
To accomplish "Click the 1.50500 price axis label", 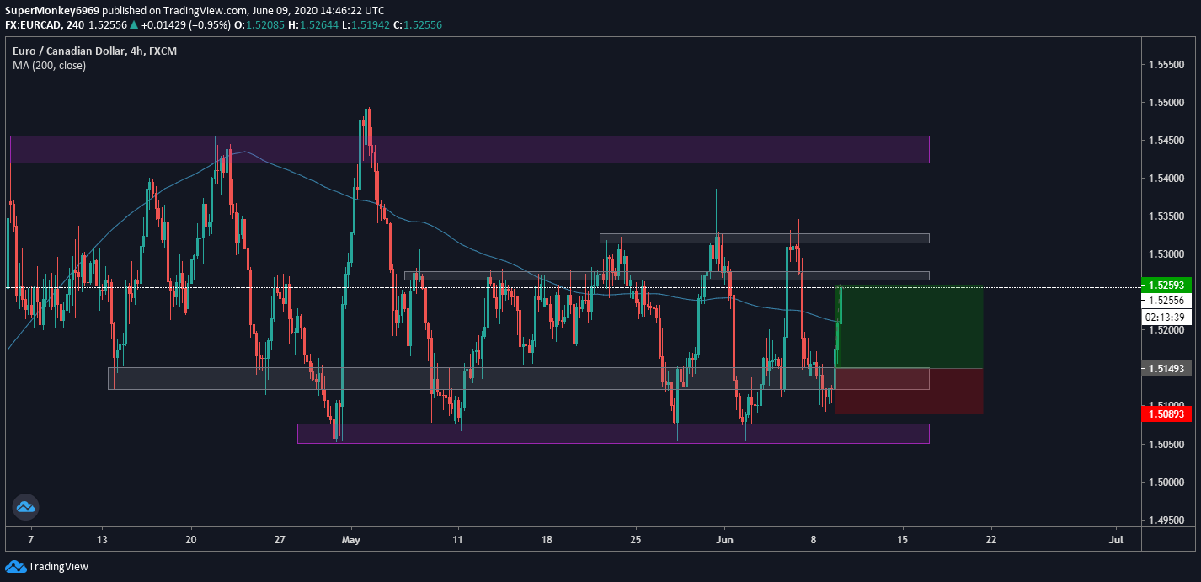I will click(x=1165, y=445).
